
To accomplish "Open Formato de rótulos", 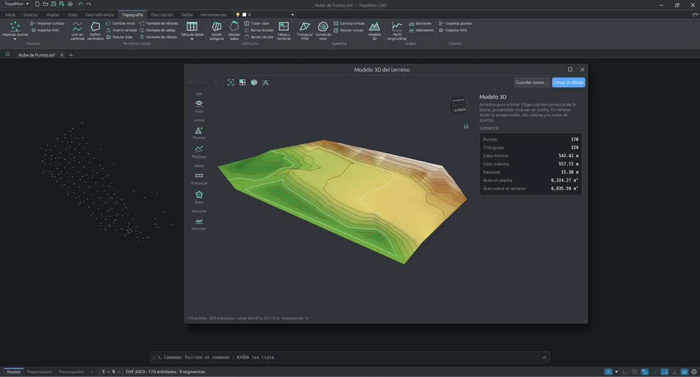I will [159, 37].
